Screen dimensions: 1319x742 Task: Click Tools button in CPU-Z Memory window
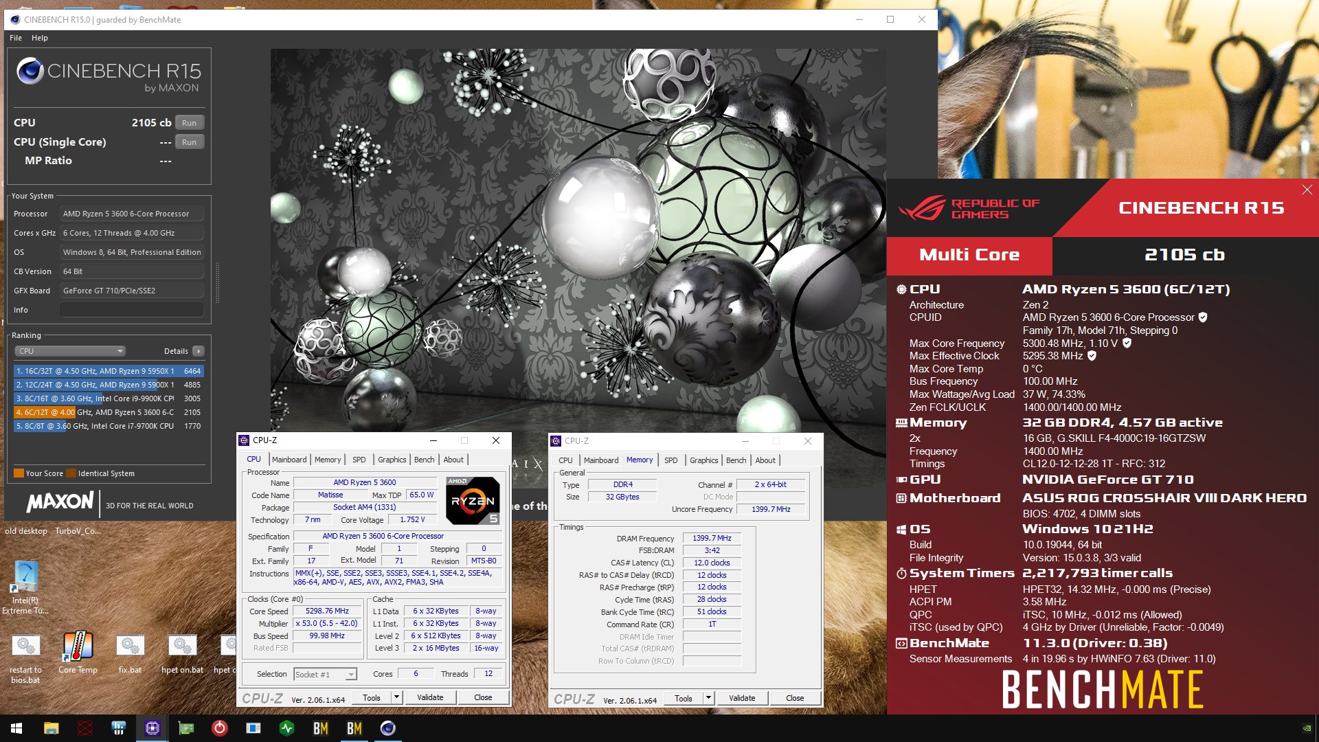pos(684,698)
